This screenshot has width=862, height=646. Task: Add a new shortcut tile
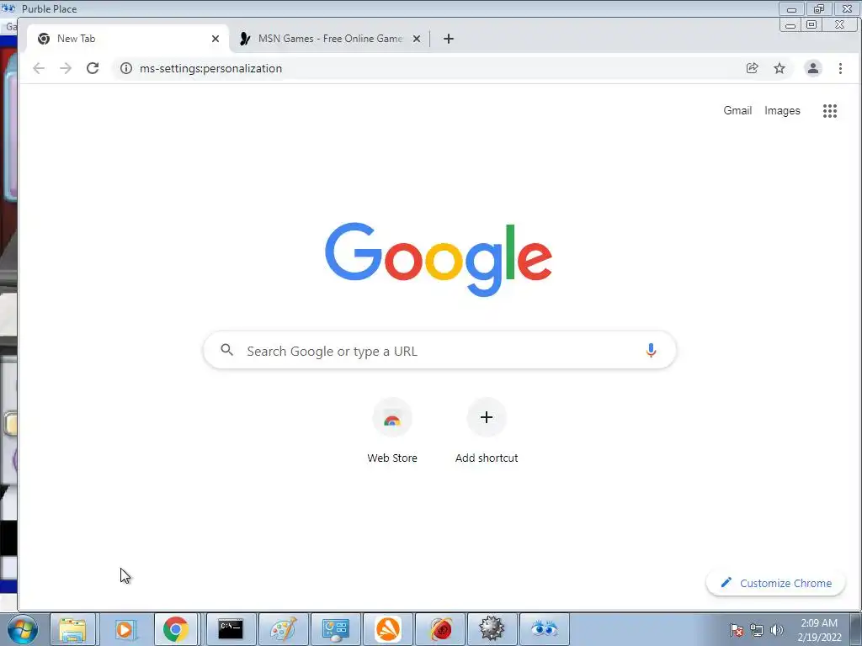[x=487, y=432]
